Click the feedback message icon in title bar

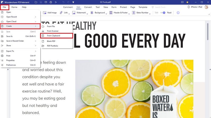pyautogui.click(x=182, y=2)
